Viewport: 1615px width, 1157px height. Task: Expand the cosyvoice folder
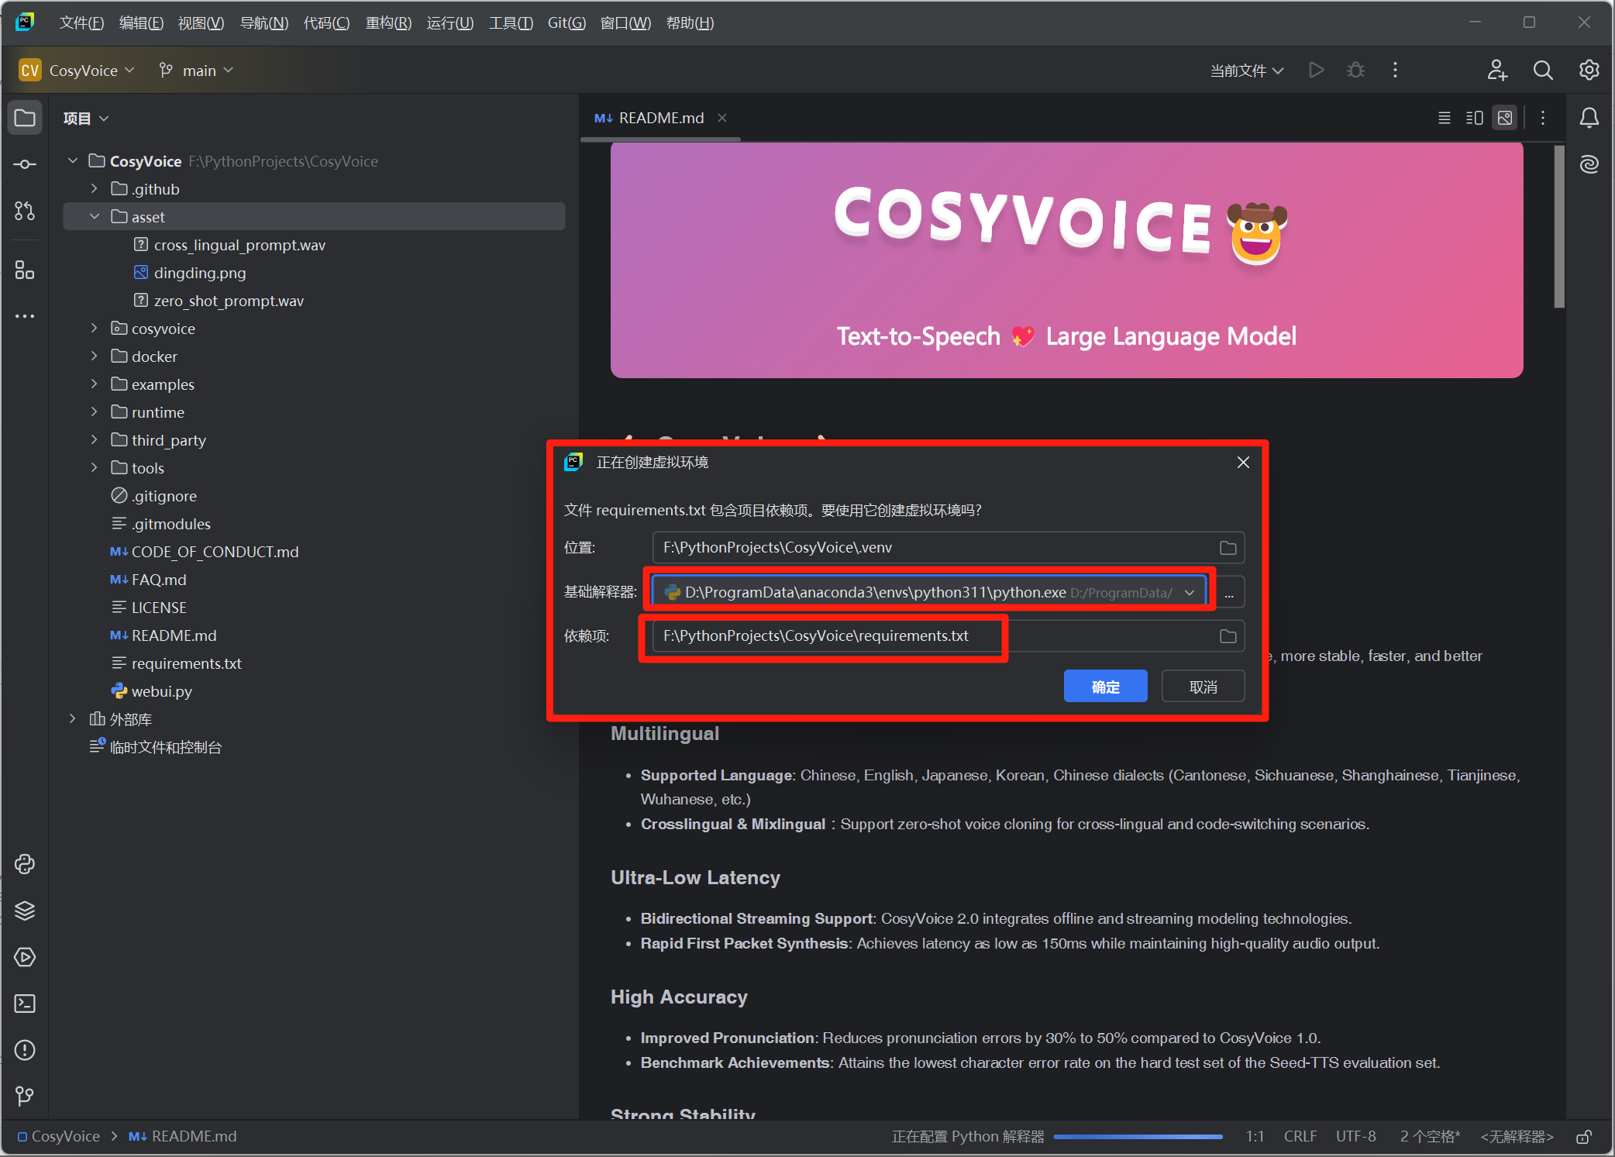pos(95,329)
